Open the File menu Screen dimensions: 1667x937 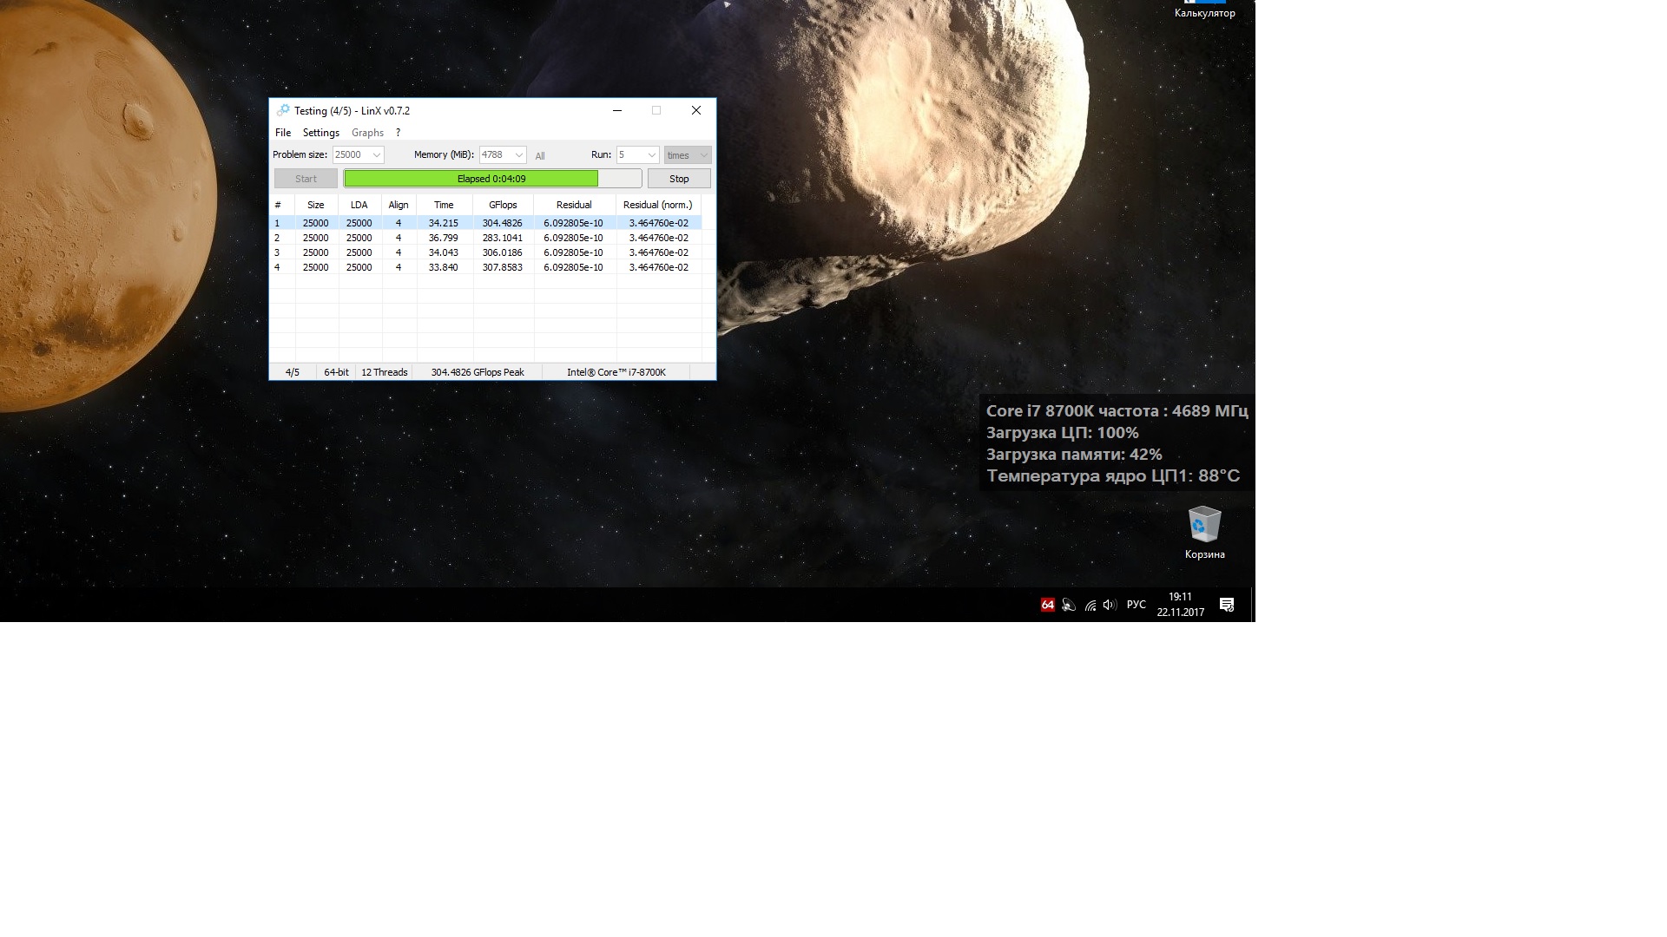(283, 133)
